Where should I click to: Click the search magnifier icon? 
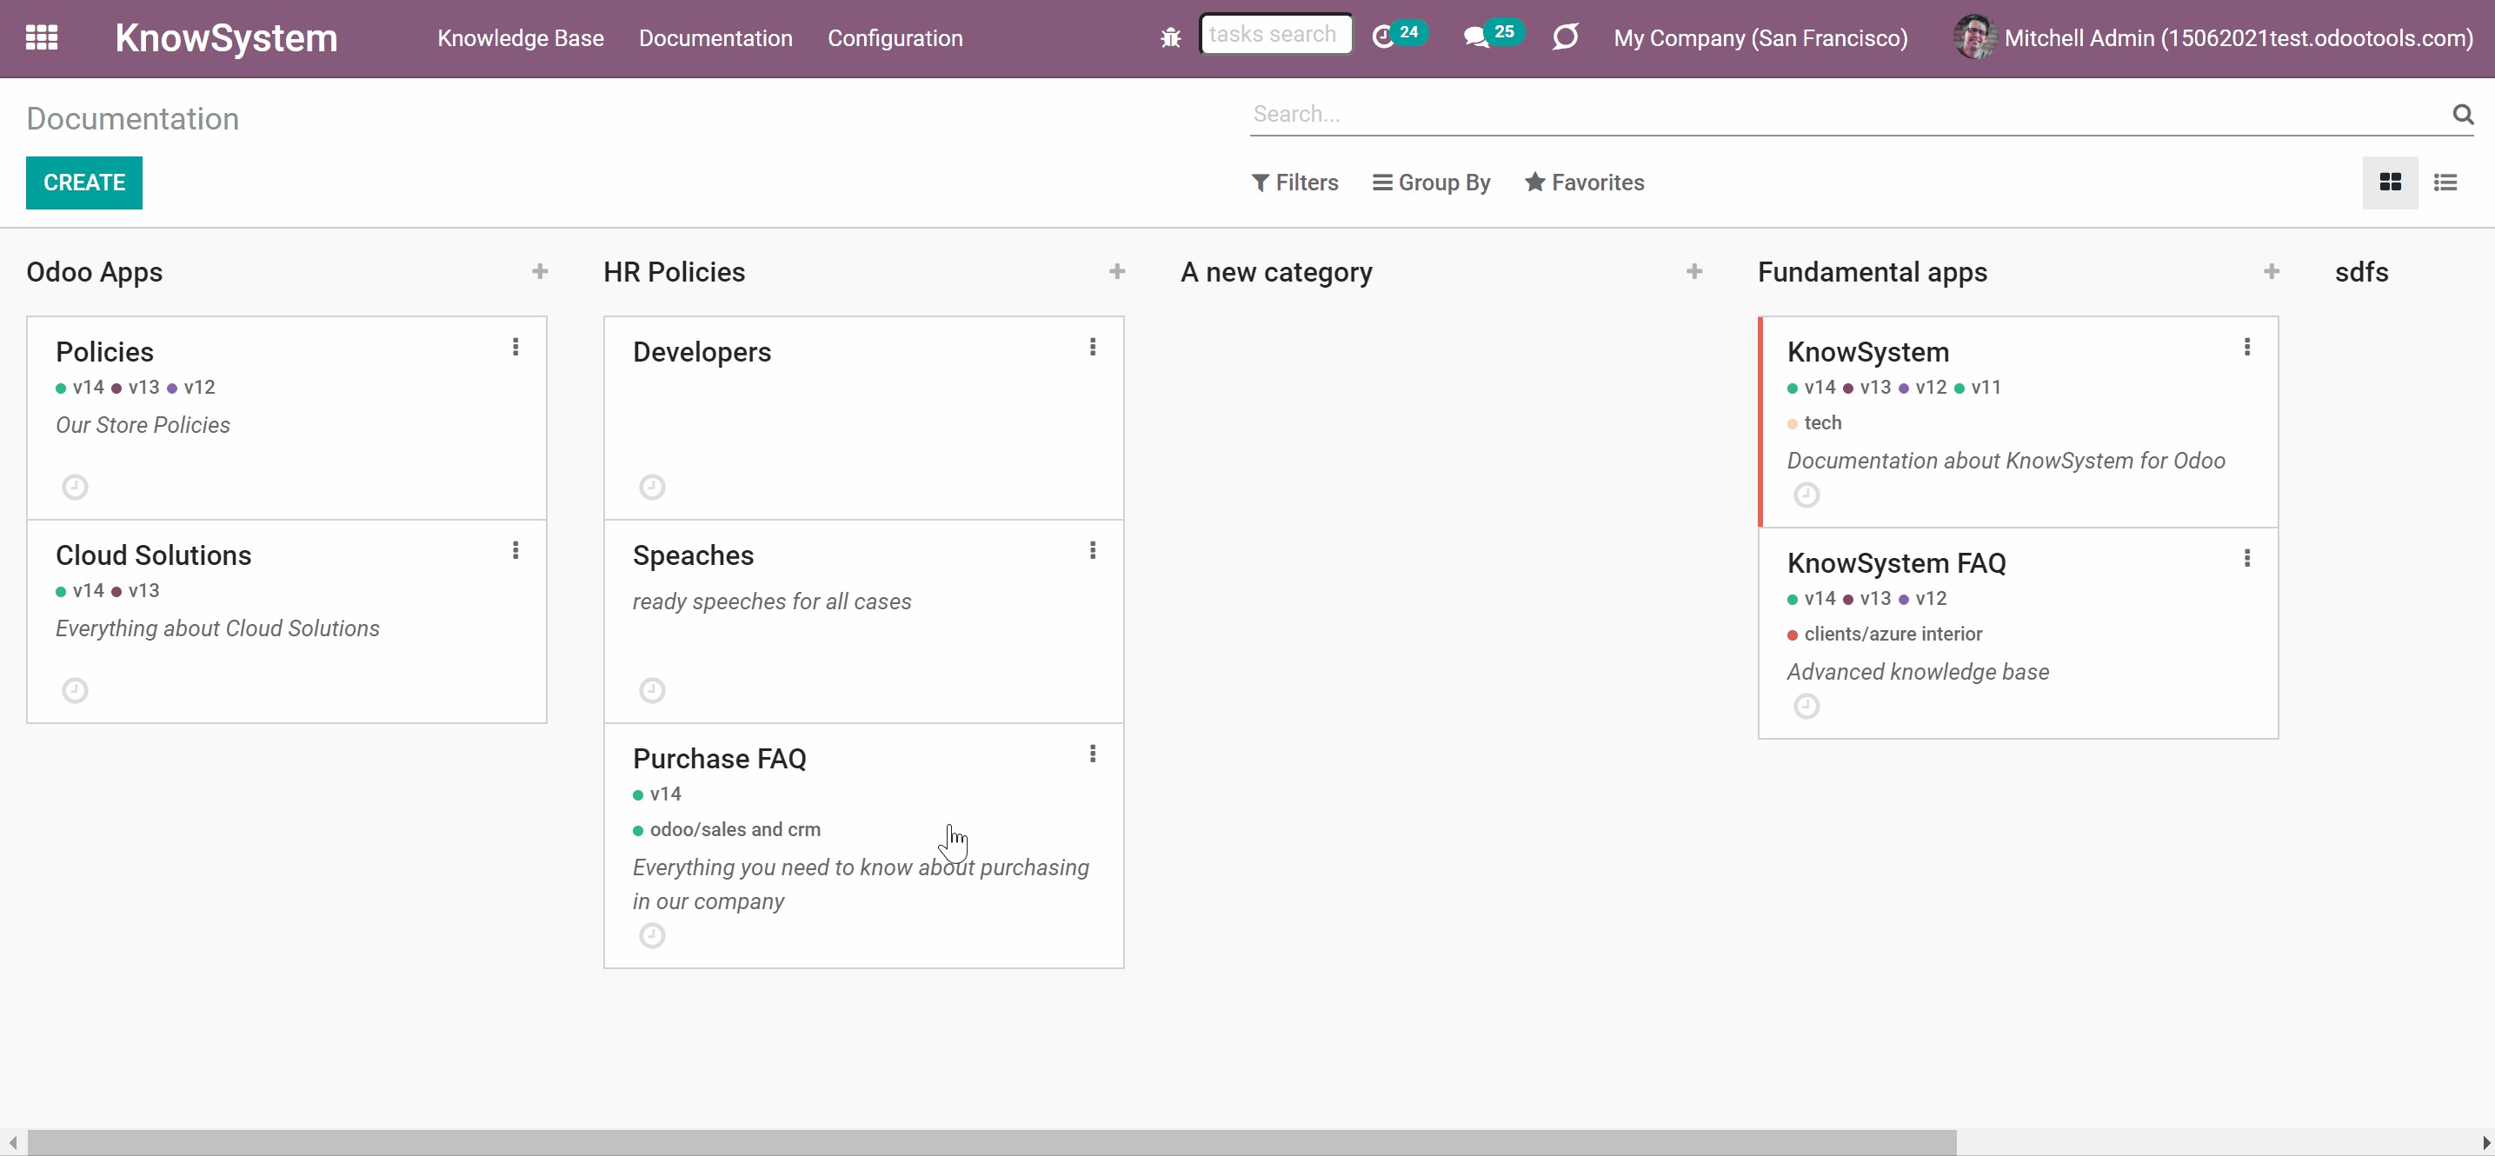click(x=2463, y=114)
